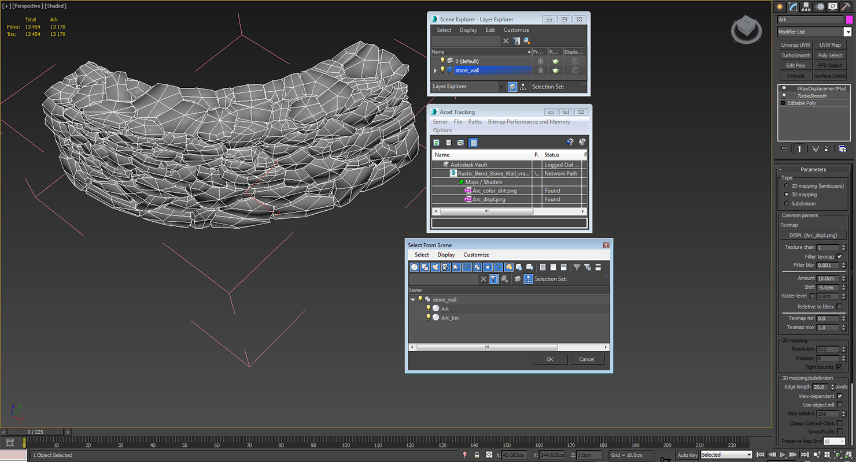The height and width of the screenshot is (462, 856).
Task: Collapse the Parameters rollout header
Action: point(813,169)
